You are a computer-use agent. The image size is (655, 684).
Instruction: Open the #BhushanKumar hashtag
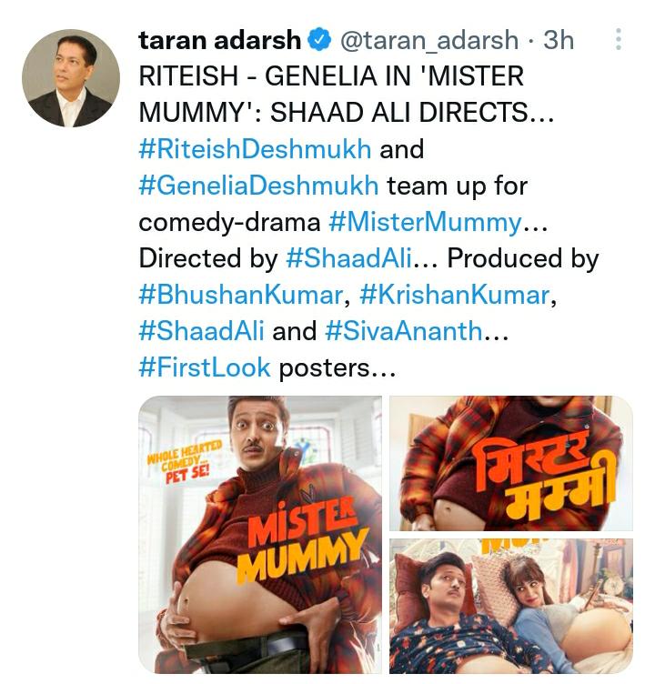tap(240, 295)
